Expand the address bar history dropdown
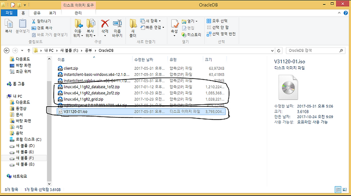 coord(272,51)
